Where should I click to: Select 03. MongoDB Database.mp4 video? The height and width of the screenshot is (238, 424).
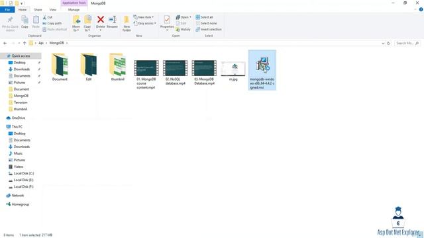tap(204, 73)
